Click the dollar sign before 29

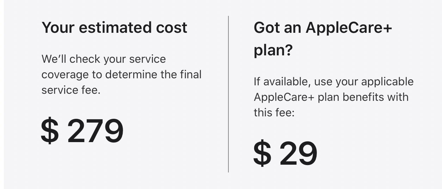(263, 154)
